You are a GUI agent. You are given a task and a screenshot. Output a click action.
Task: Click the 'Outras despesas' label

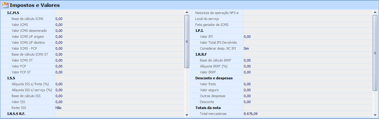coord(212,96)
